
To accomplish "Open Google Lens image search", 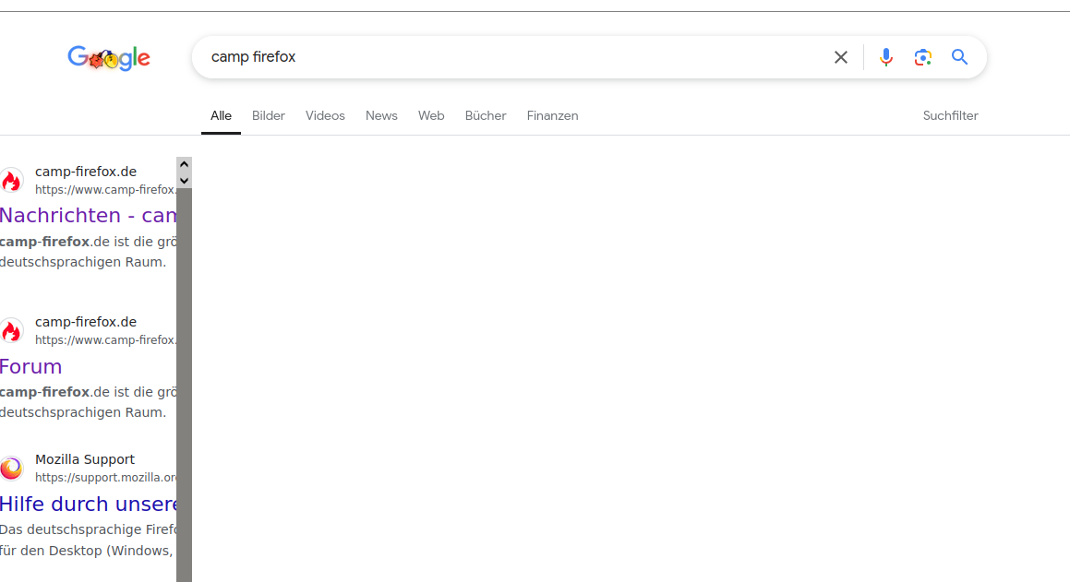I will click(922, 57).
